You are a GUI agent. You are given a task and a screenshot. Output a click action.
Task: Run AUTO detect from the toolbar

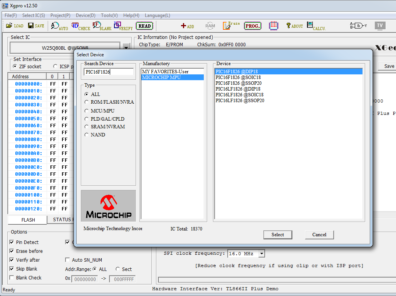(59, 26)
